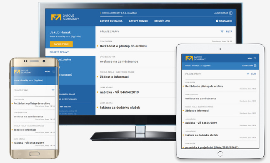Open the desktop message Re:žádost o přístup do archivu
The height and width of the screenshot is (163, 270).
(x=123, y=46)
